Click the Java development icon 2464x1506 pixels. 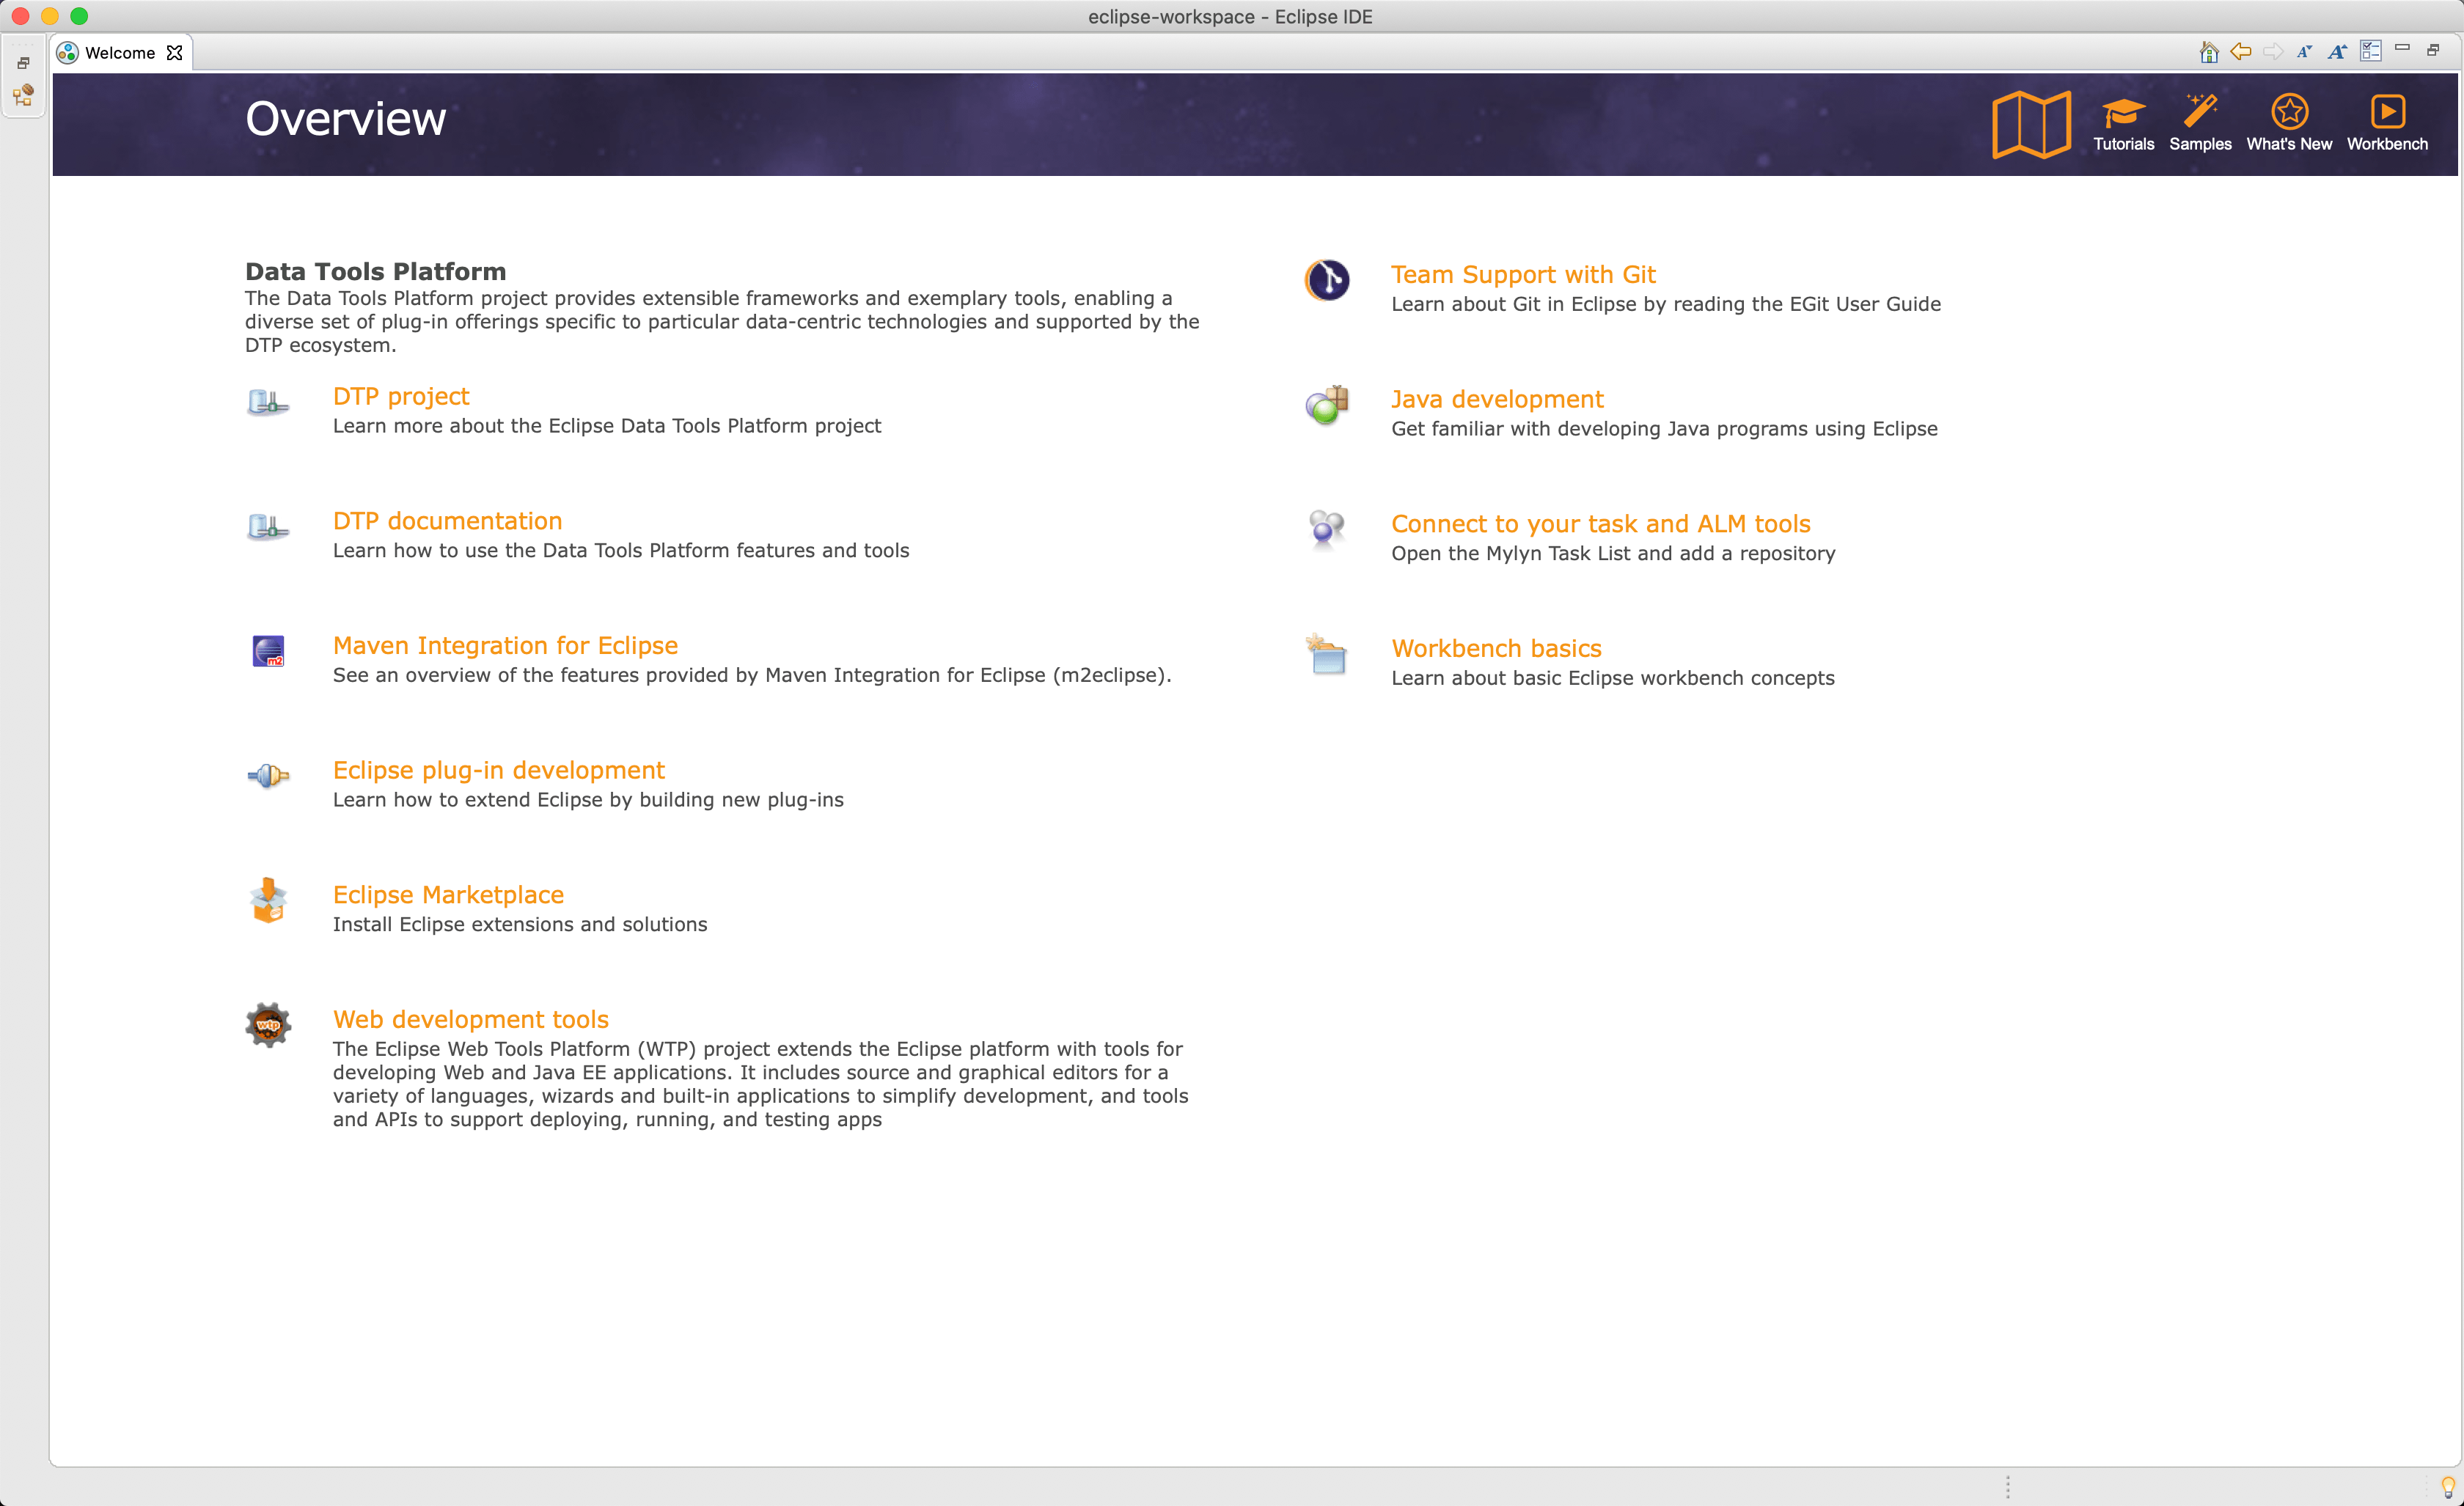click(x=1327, y=405)
